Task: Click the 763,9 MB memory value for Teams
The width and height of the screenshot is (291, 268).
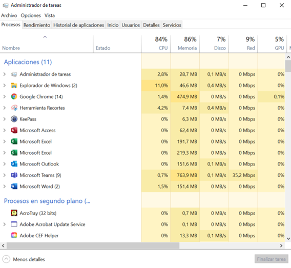Action: [x=187, y=175]
